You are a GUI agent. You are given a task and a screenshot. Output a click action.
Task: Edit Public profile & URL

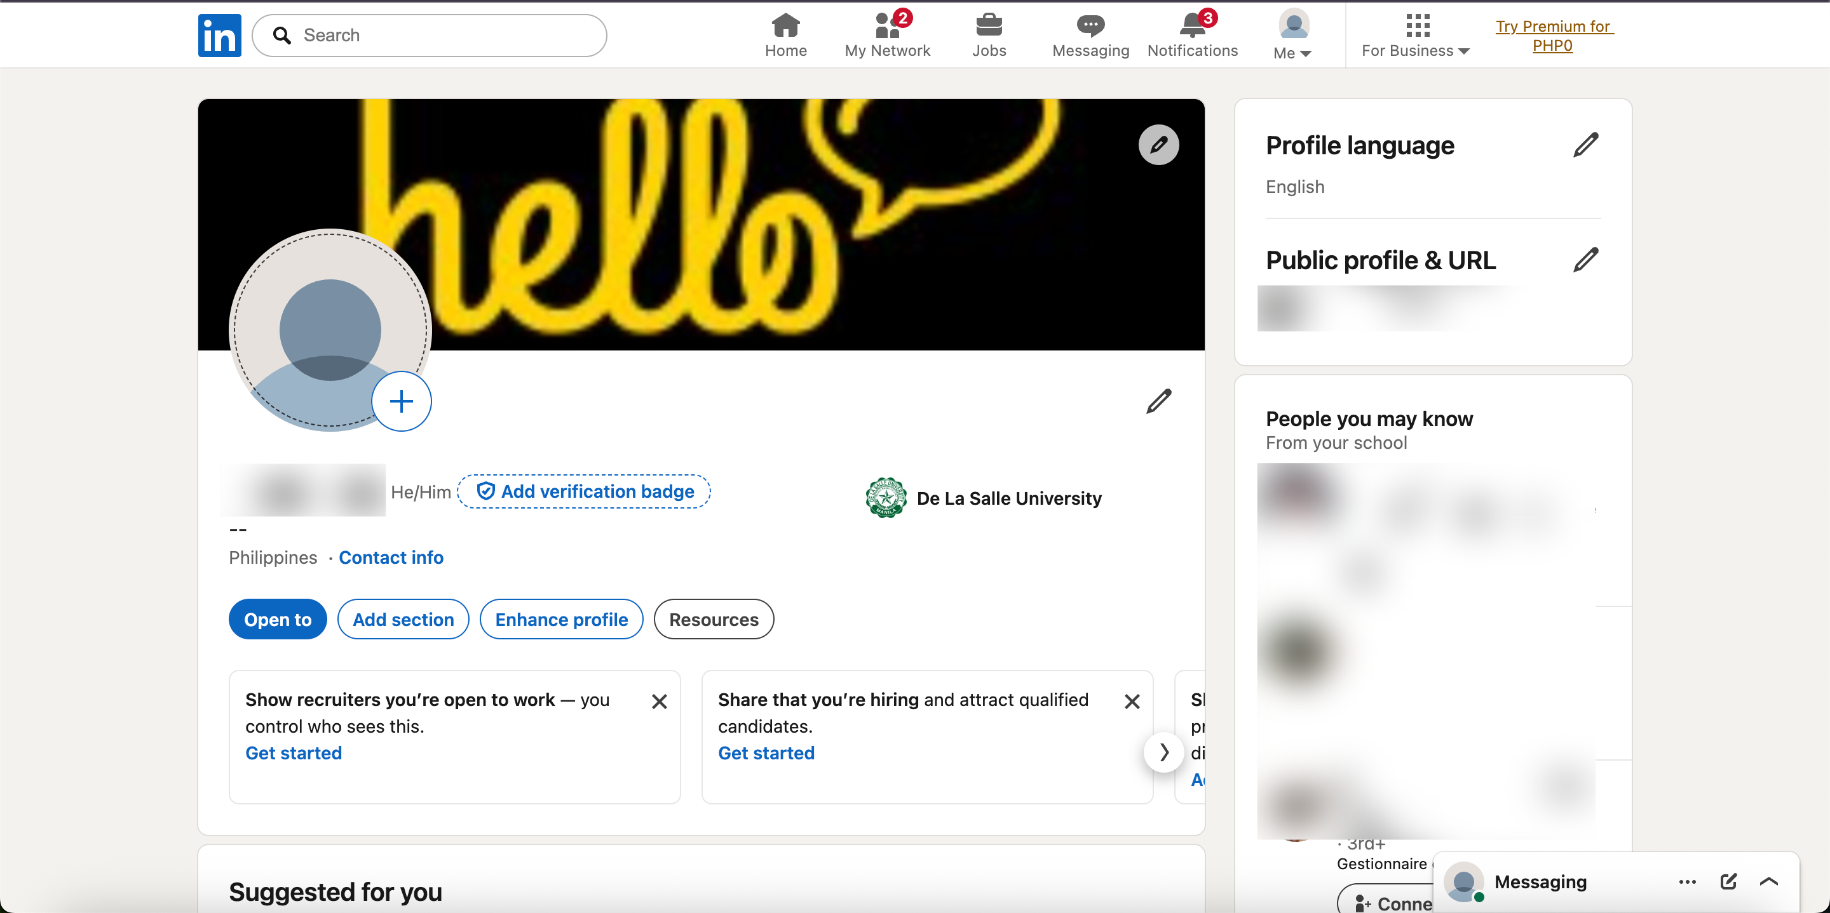coord(1585,260)
